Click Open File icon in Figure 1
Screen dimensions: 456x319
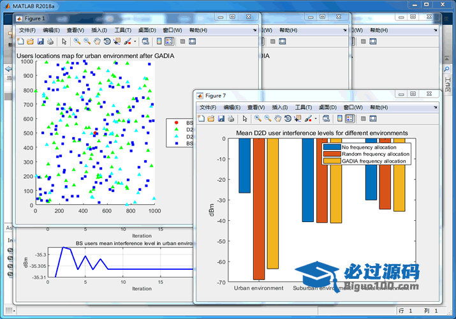[x=30, y=41]
